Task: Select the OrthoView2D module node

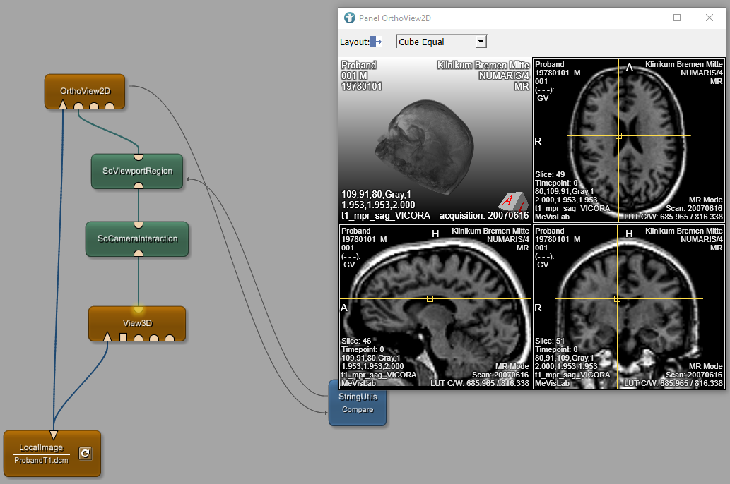Action: point(85,90)
